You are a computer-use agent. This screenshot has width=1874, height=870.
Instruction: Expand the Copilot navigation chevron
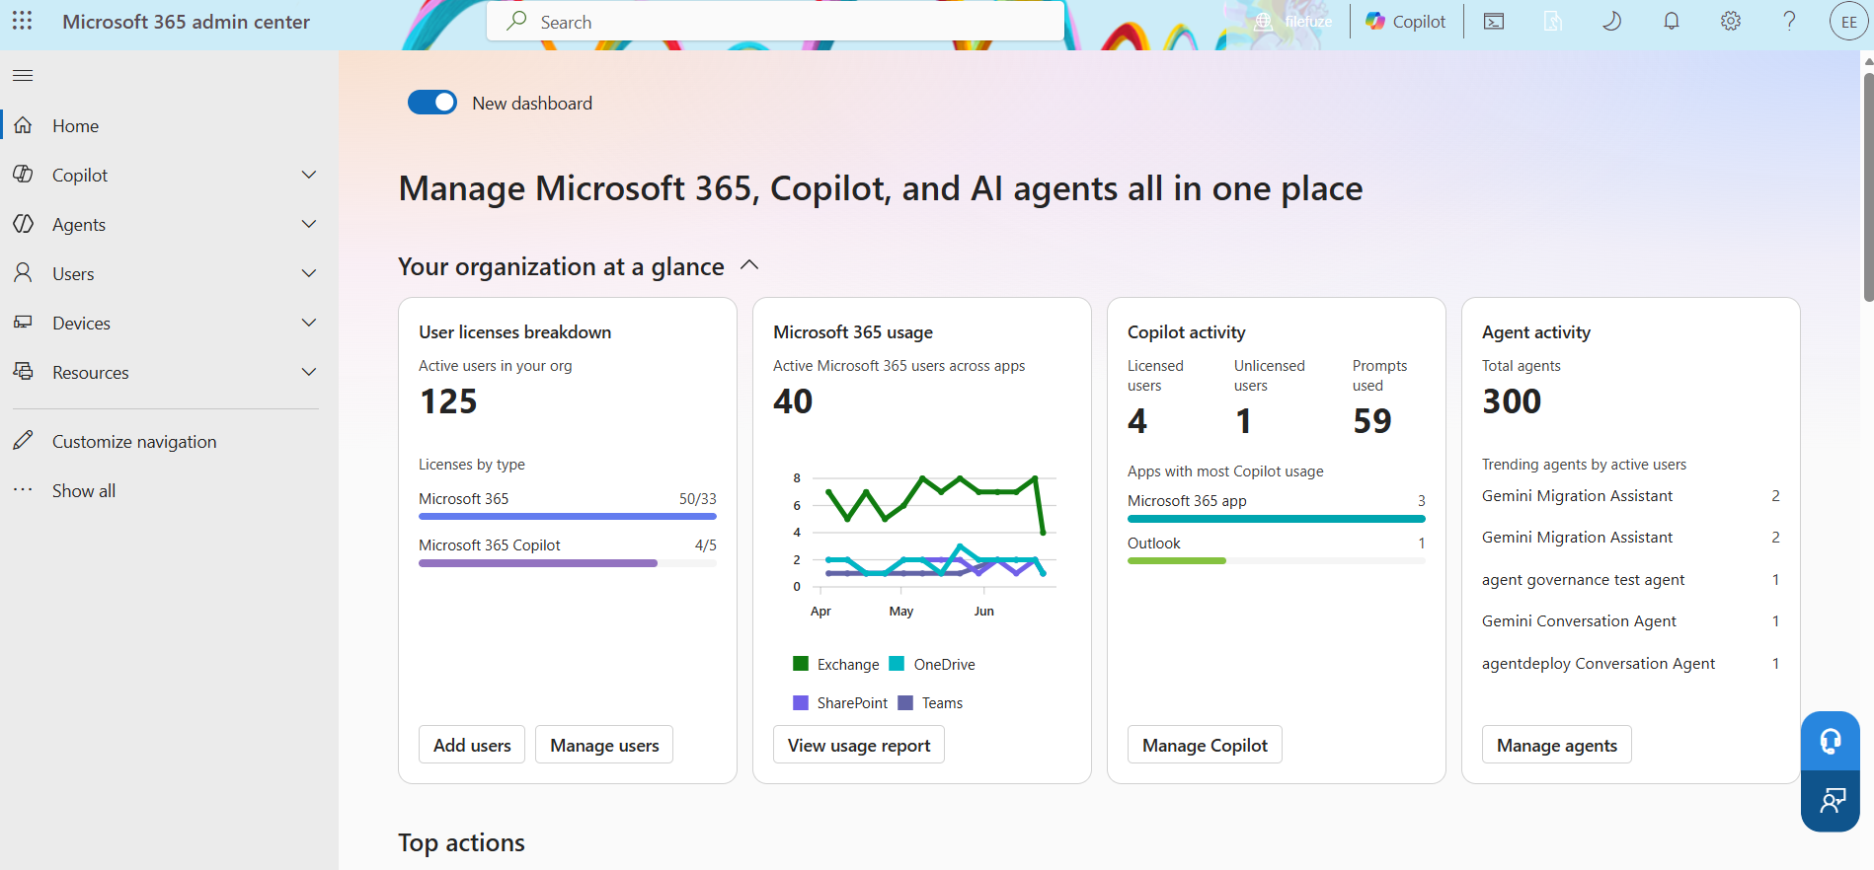pos(309,175)
